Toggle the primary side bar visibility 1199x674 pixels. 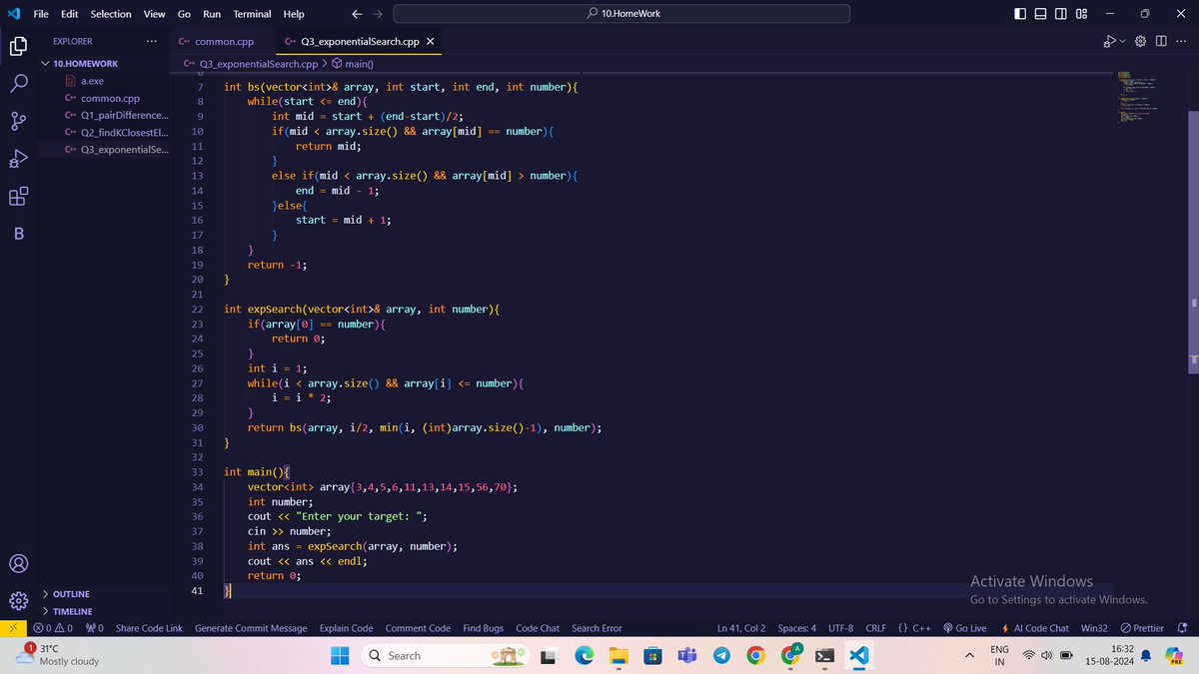pyautogui.click(x=1019, y=14)
